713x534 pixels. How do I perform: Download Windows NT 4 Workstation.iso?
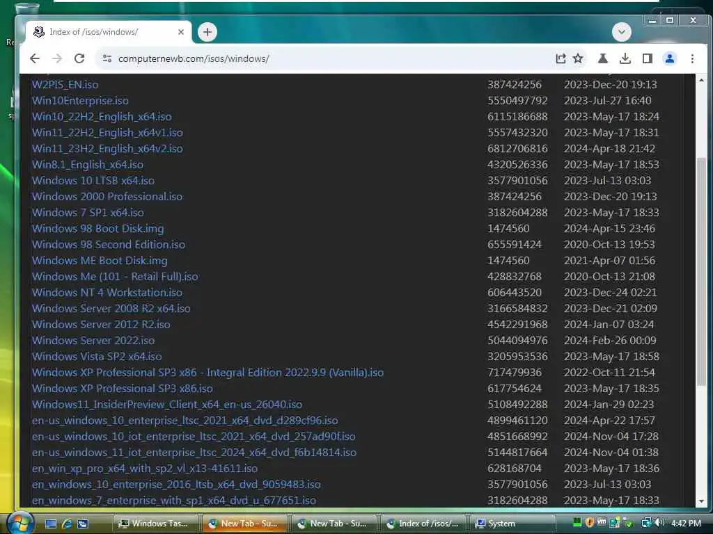[x=107, y=293]
